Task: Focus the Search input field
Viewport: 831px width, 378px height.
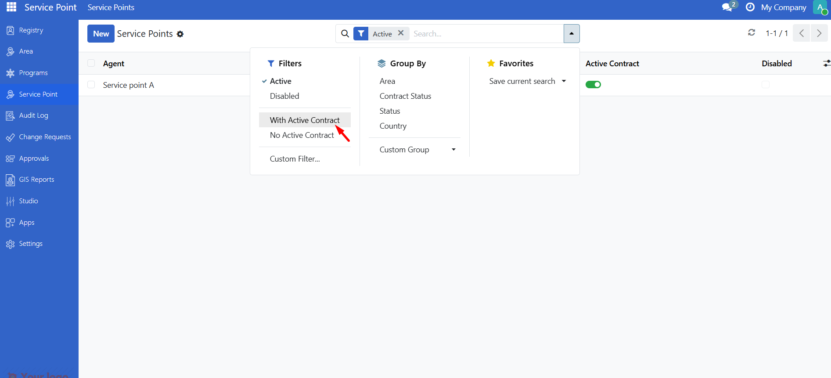Action: pyautogui.click(x=486, y=33)
